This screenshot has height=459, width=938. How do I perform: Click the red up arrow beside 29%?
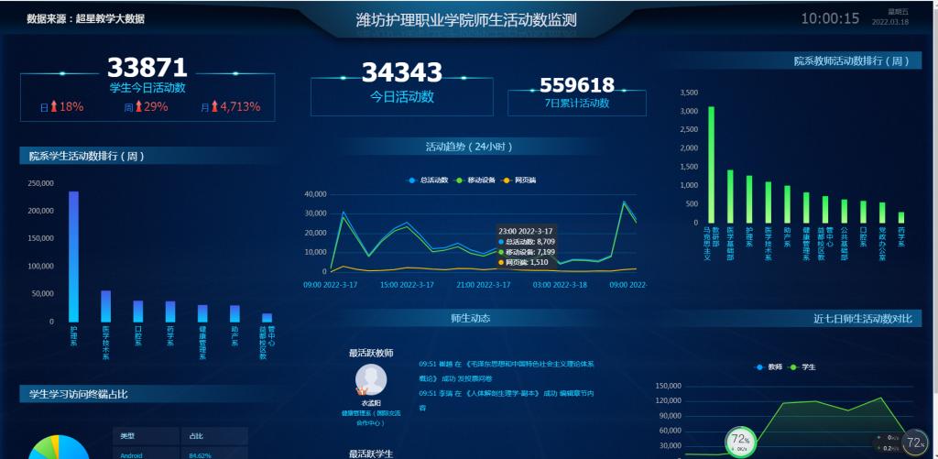pos(139,106)
